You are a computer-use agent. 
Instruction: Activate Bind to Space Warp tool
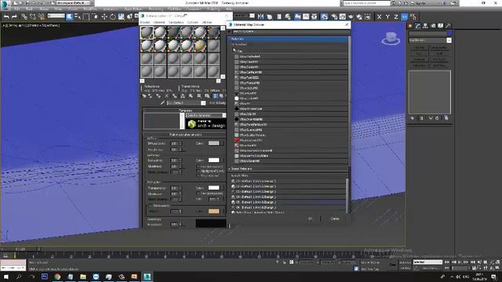pos(42,16)
